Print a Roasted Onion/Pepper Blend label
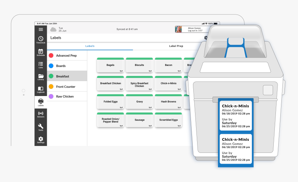298x182 pixels. tap(111, 120)
